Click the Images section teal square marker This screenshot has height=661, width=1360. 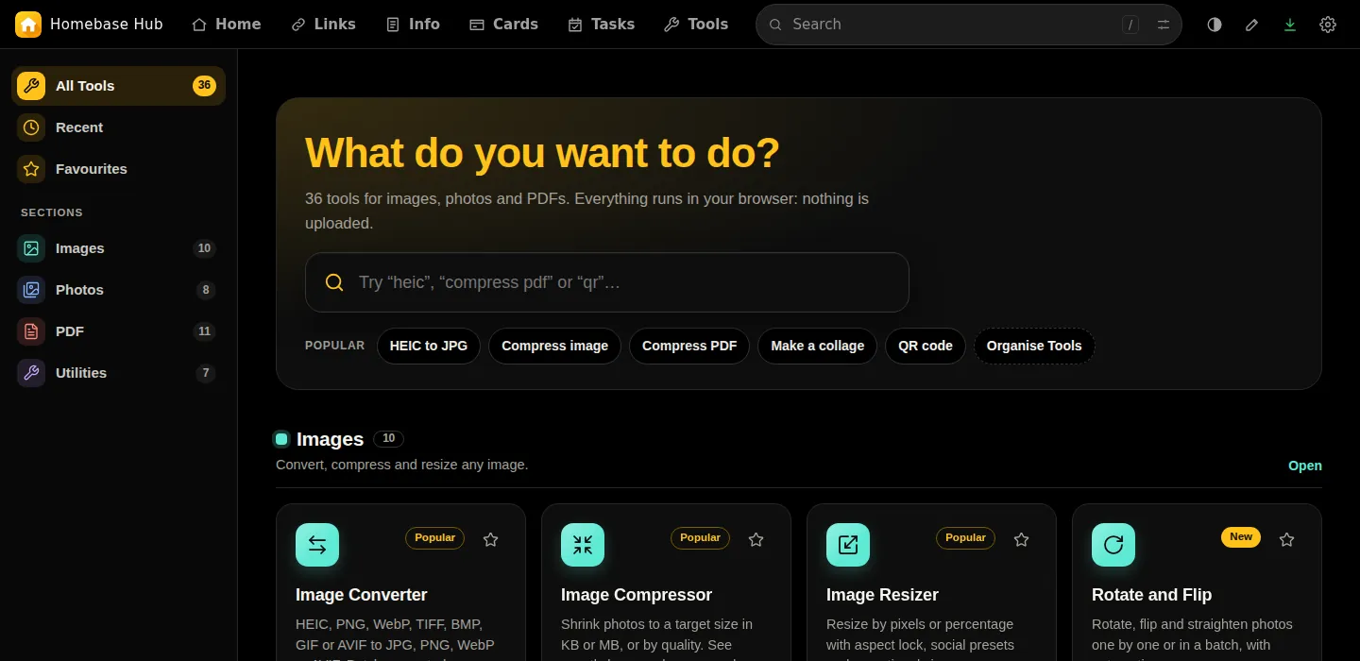[281, 439]
